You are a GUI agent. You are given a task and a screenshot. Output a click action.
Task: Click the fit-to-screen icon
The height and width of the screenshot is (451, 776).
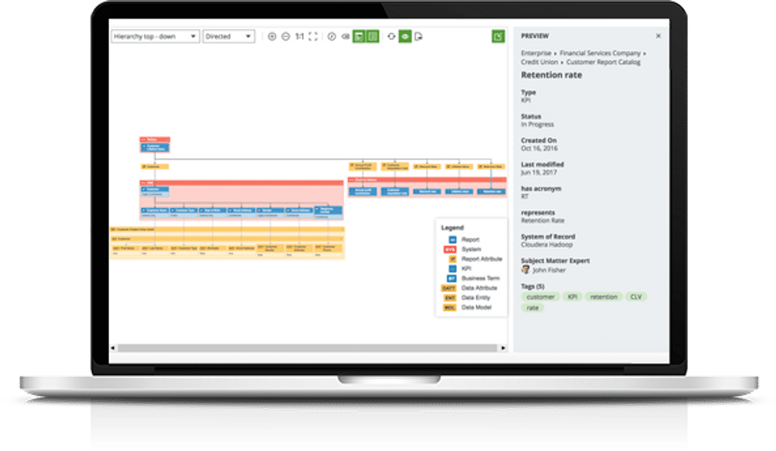click(x=313, y=36)
